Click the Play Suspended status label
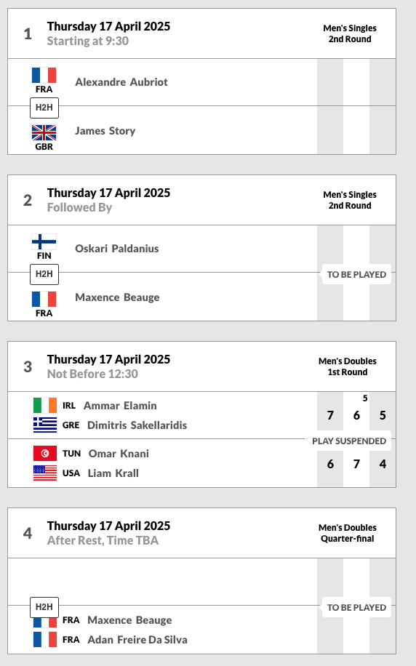This screenshot has height=666, width=416. [x=349, y=441]
